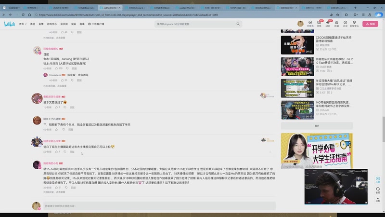Open the 04:17 blue-haired player video thumbnail

[297, 110]
